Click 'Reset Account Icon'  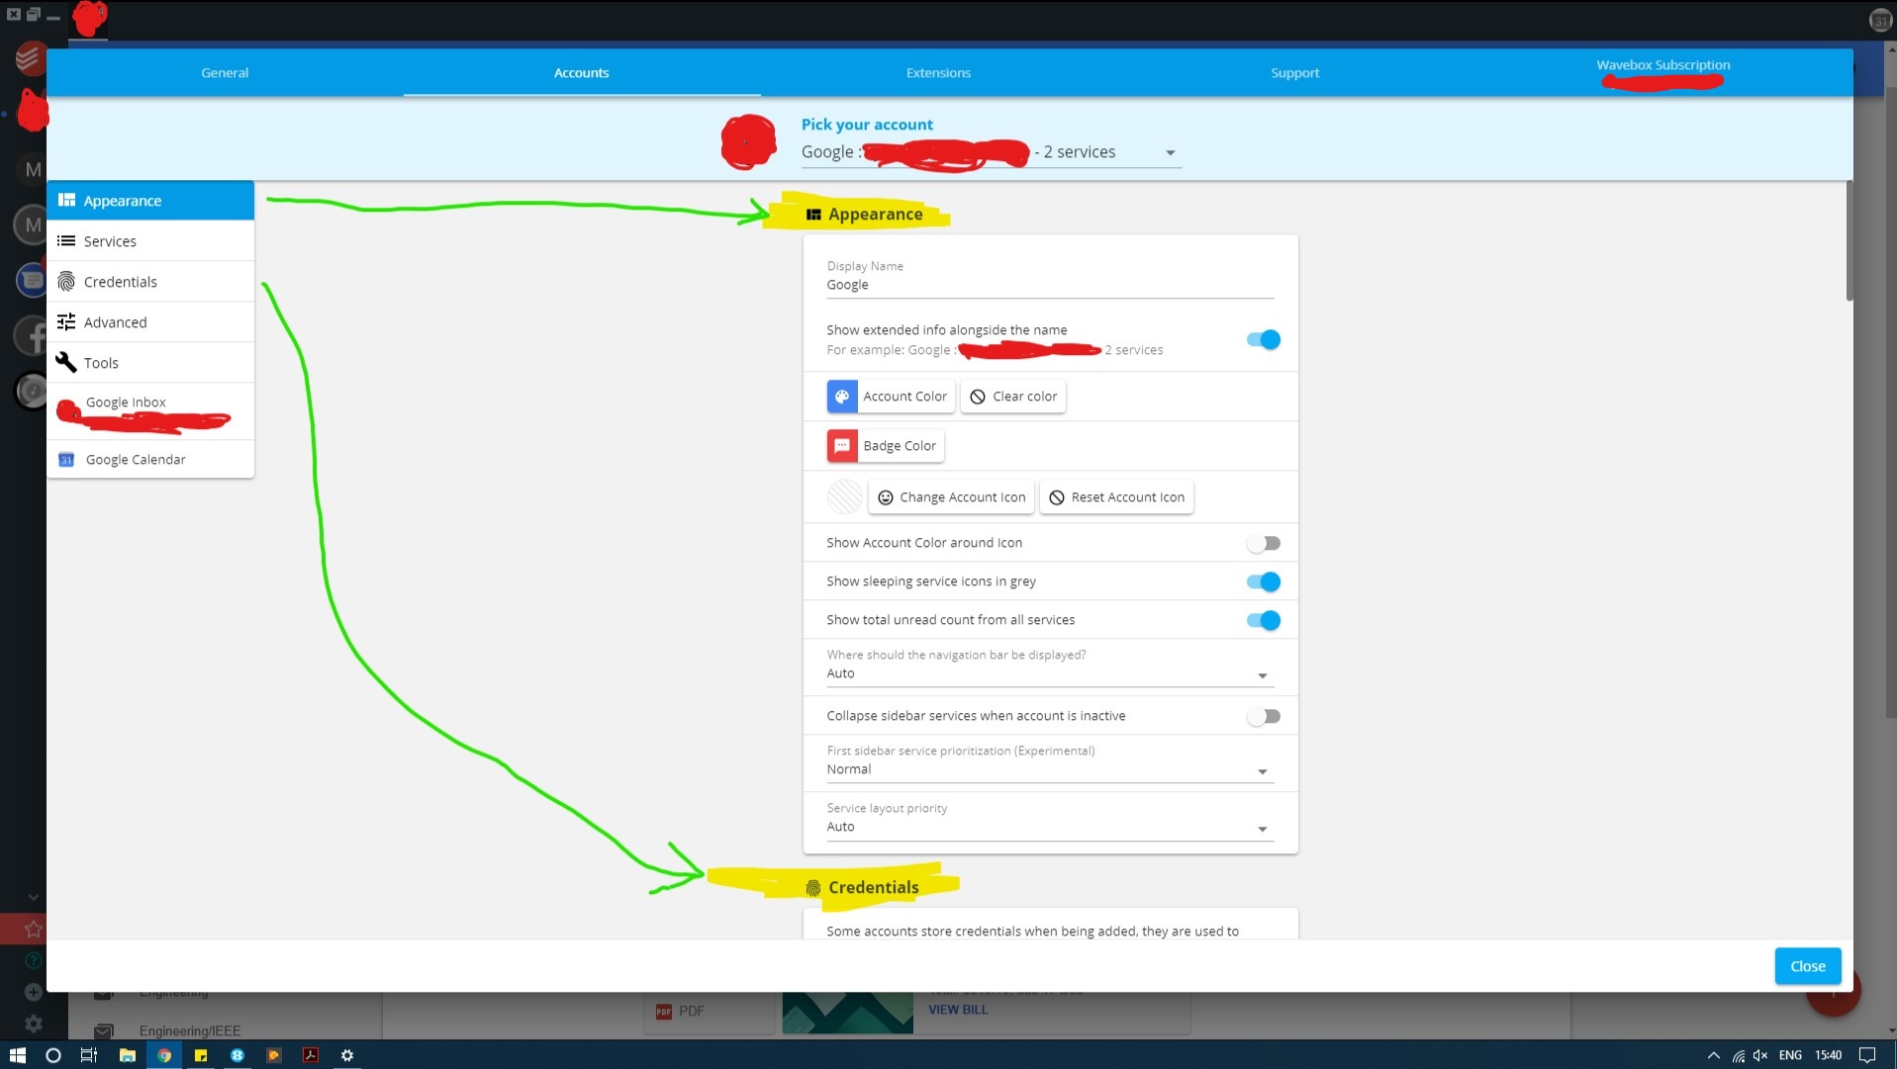1116,496
